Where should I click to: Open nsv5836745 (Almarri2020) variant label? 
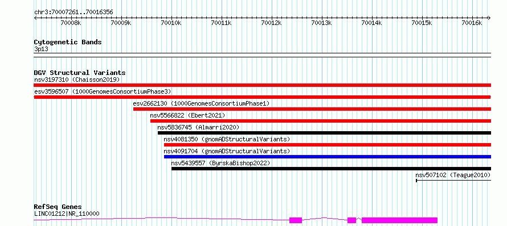(x=199, y=127)
